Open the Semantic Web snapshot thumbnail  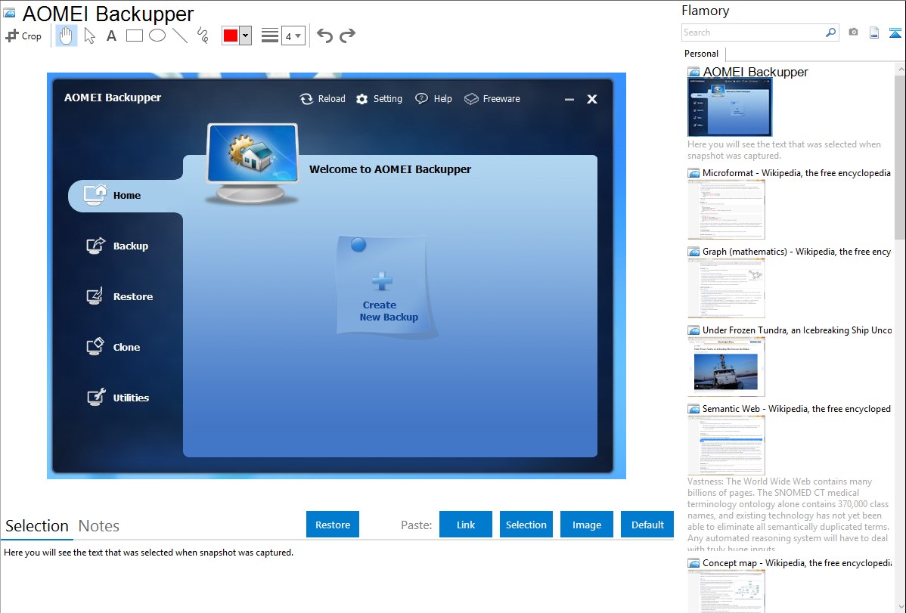(726, 445)
